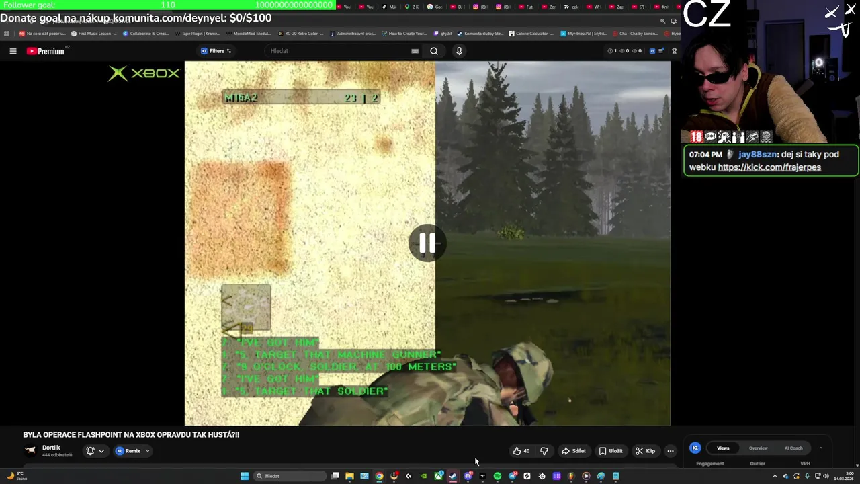Open Google Chrome in the taskbar

379,476
